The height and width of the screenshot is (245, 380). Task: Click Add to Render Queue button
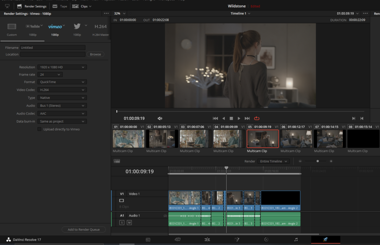coord(83,229)
